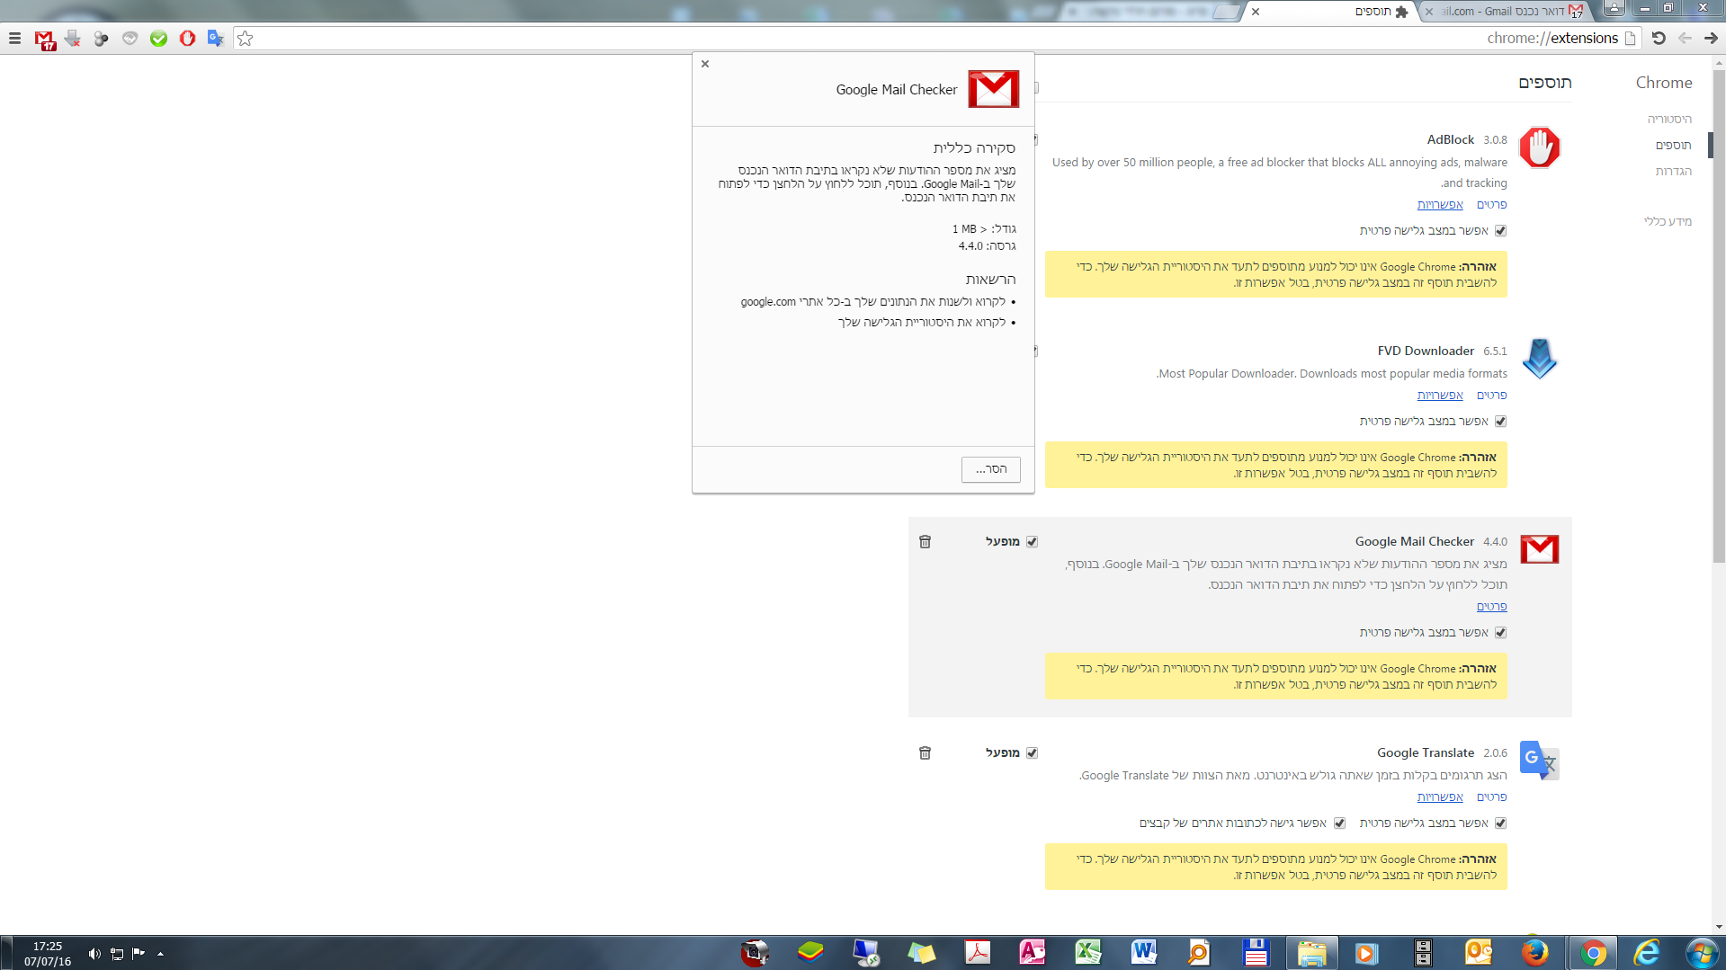Click the taskbar clock showing 17:25
The height and width of the screenshot is (970, 1726).
48,954
